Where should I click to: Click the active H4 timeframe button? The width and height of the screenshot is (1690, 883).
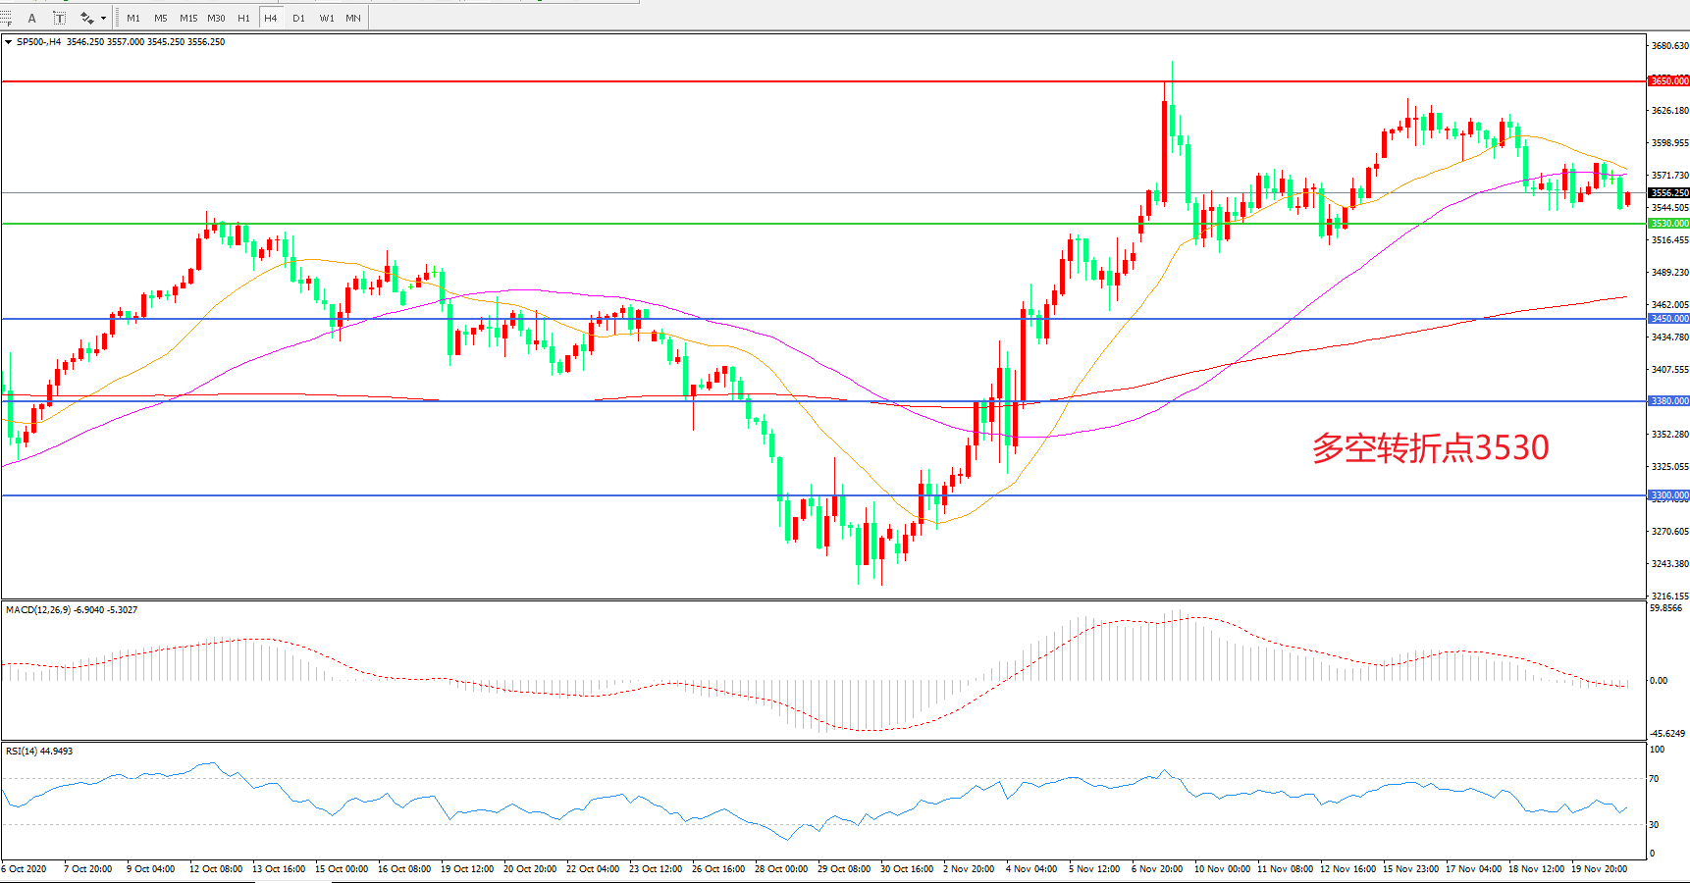[x=271, y=18]
